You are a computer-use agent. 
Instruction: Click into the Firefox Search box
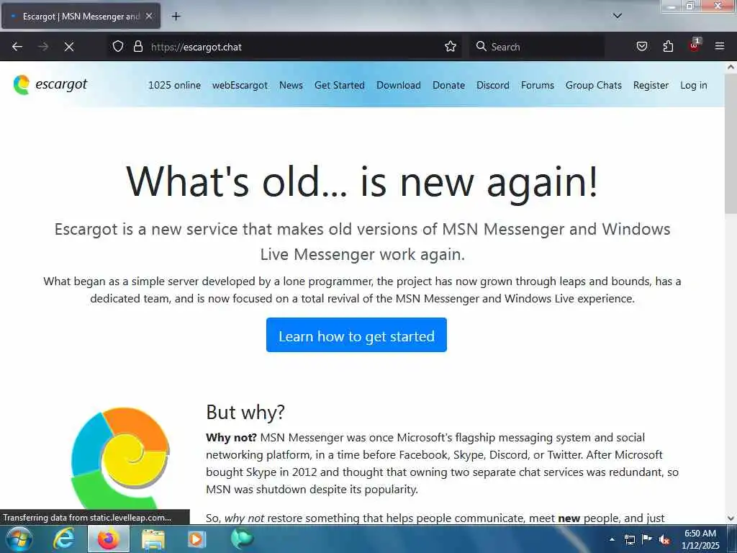pos(537,47)
